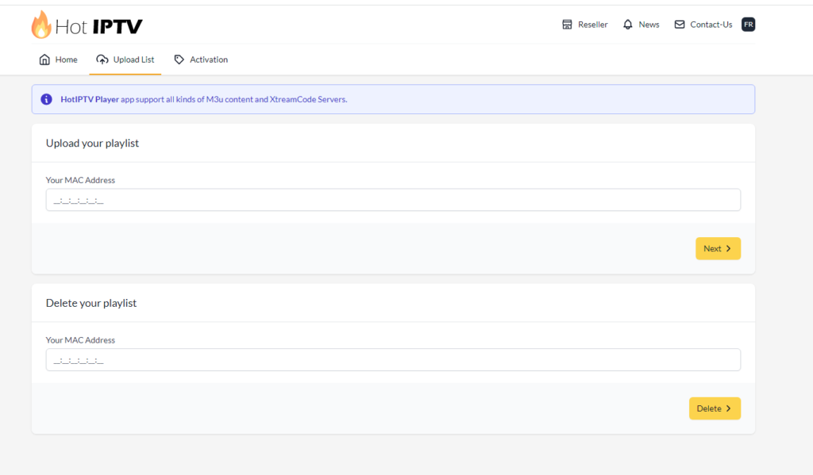Click the Reseller storefront icon

pos(567,25)
